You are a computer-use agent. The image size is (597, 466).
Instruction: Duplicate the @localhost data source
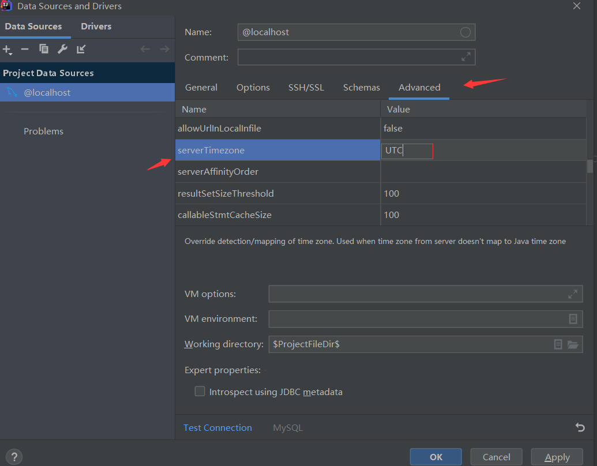tap(43, 50)
